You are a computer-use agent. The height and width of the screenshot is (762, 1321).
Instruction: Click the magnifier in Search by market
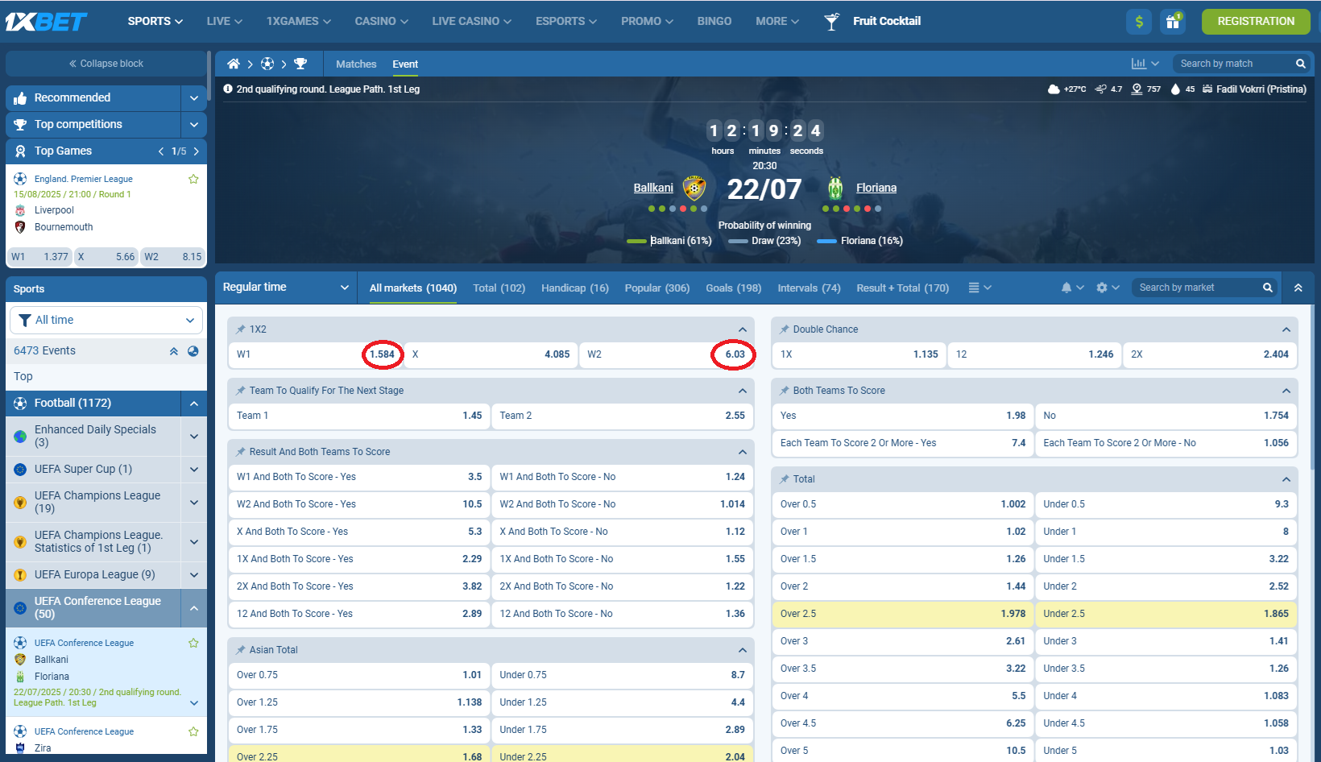click(1267, 288)
